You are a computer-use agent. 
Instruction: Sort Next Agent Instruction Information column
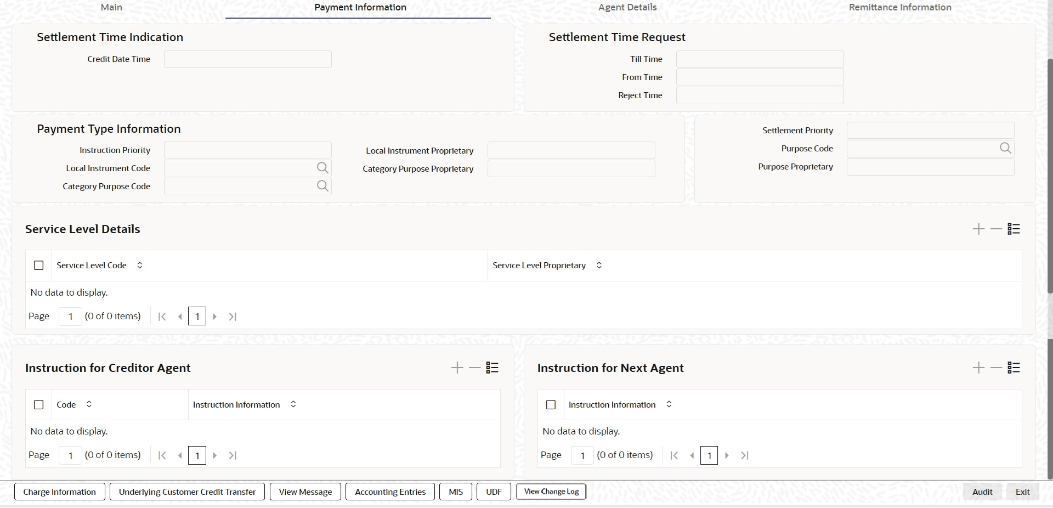tap(669, 404)
